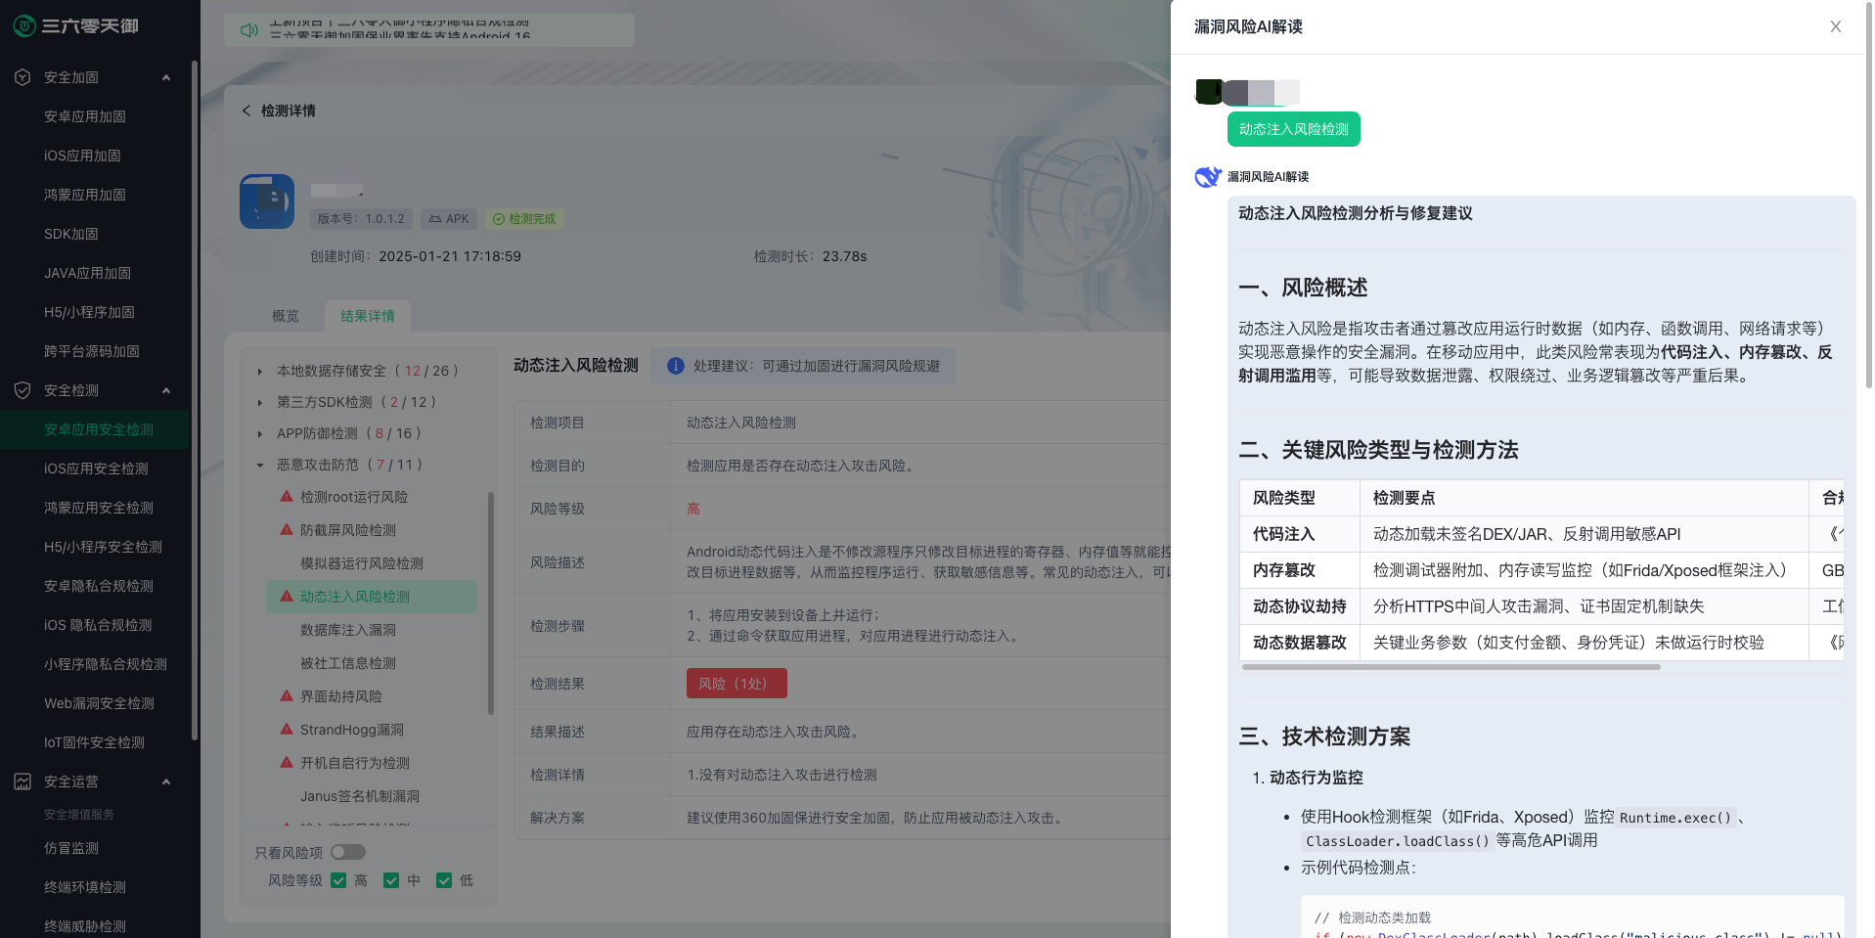Click warning triangle next to 界面劫持风险
1875x938 pixels.
coord(287,695)
